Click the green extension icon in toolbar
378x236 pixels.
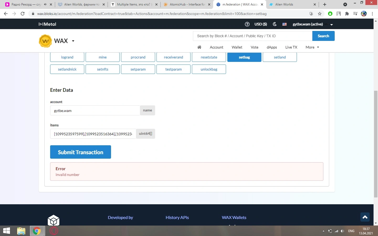click(330, 14)
